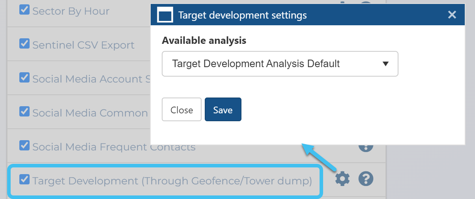Toggle the Social Media Common checkbox

click(x=24, y=112)
